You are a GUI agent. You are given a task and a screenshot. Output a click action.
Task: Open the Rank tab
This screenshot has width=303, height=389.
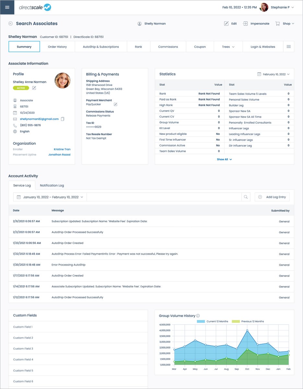138,47
